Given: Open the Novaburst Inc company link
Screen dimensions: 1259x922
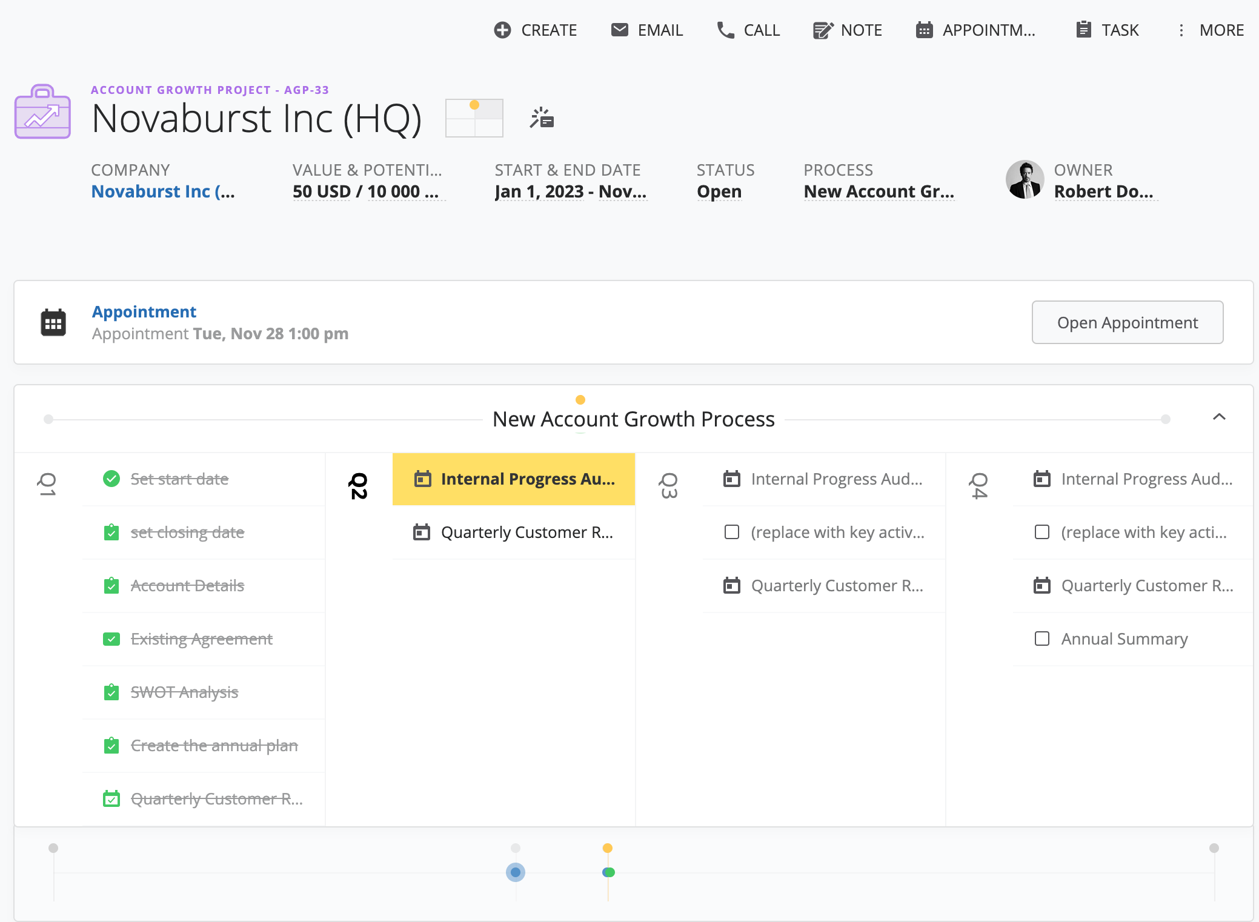Looking at the screenshot, I should tap(162, 191).
